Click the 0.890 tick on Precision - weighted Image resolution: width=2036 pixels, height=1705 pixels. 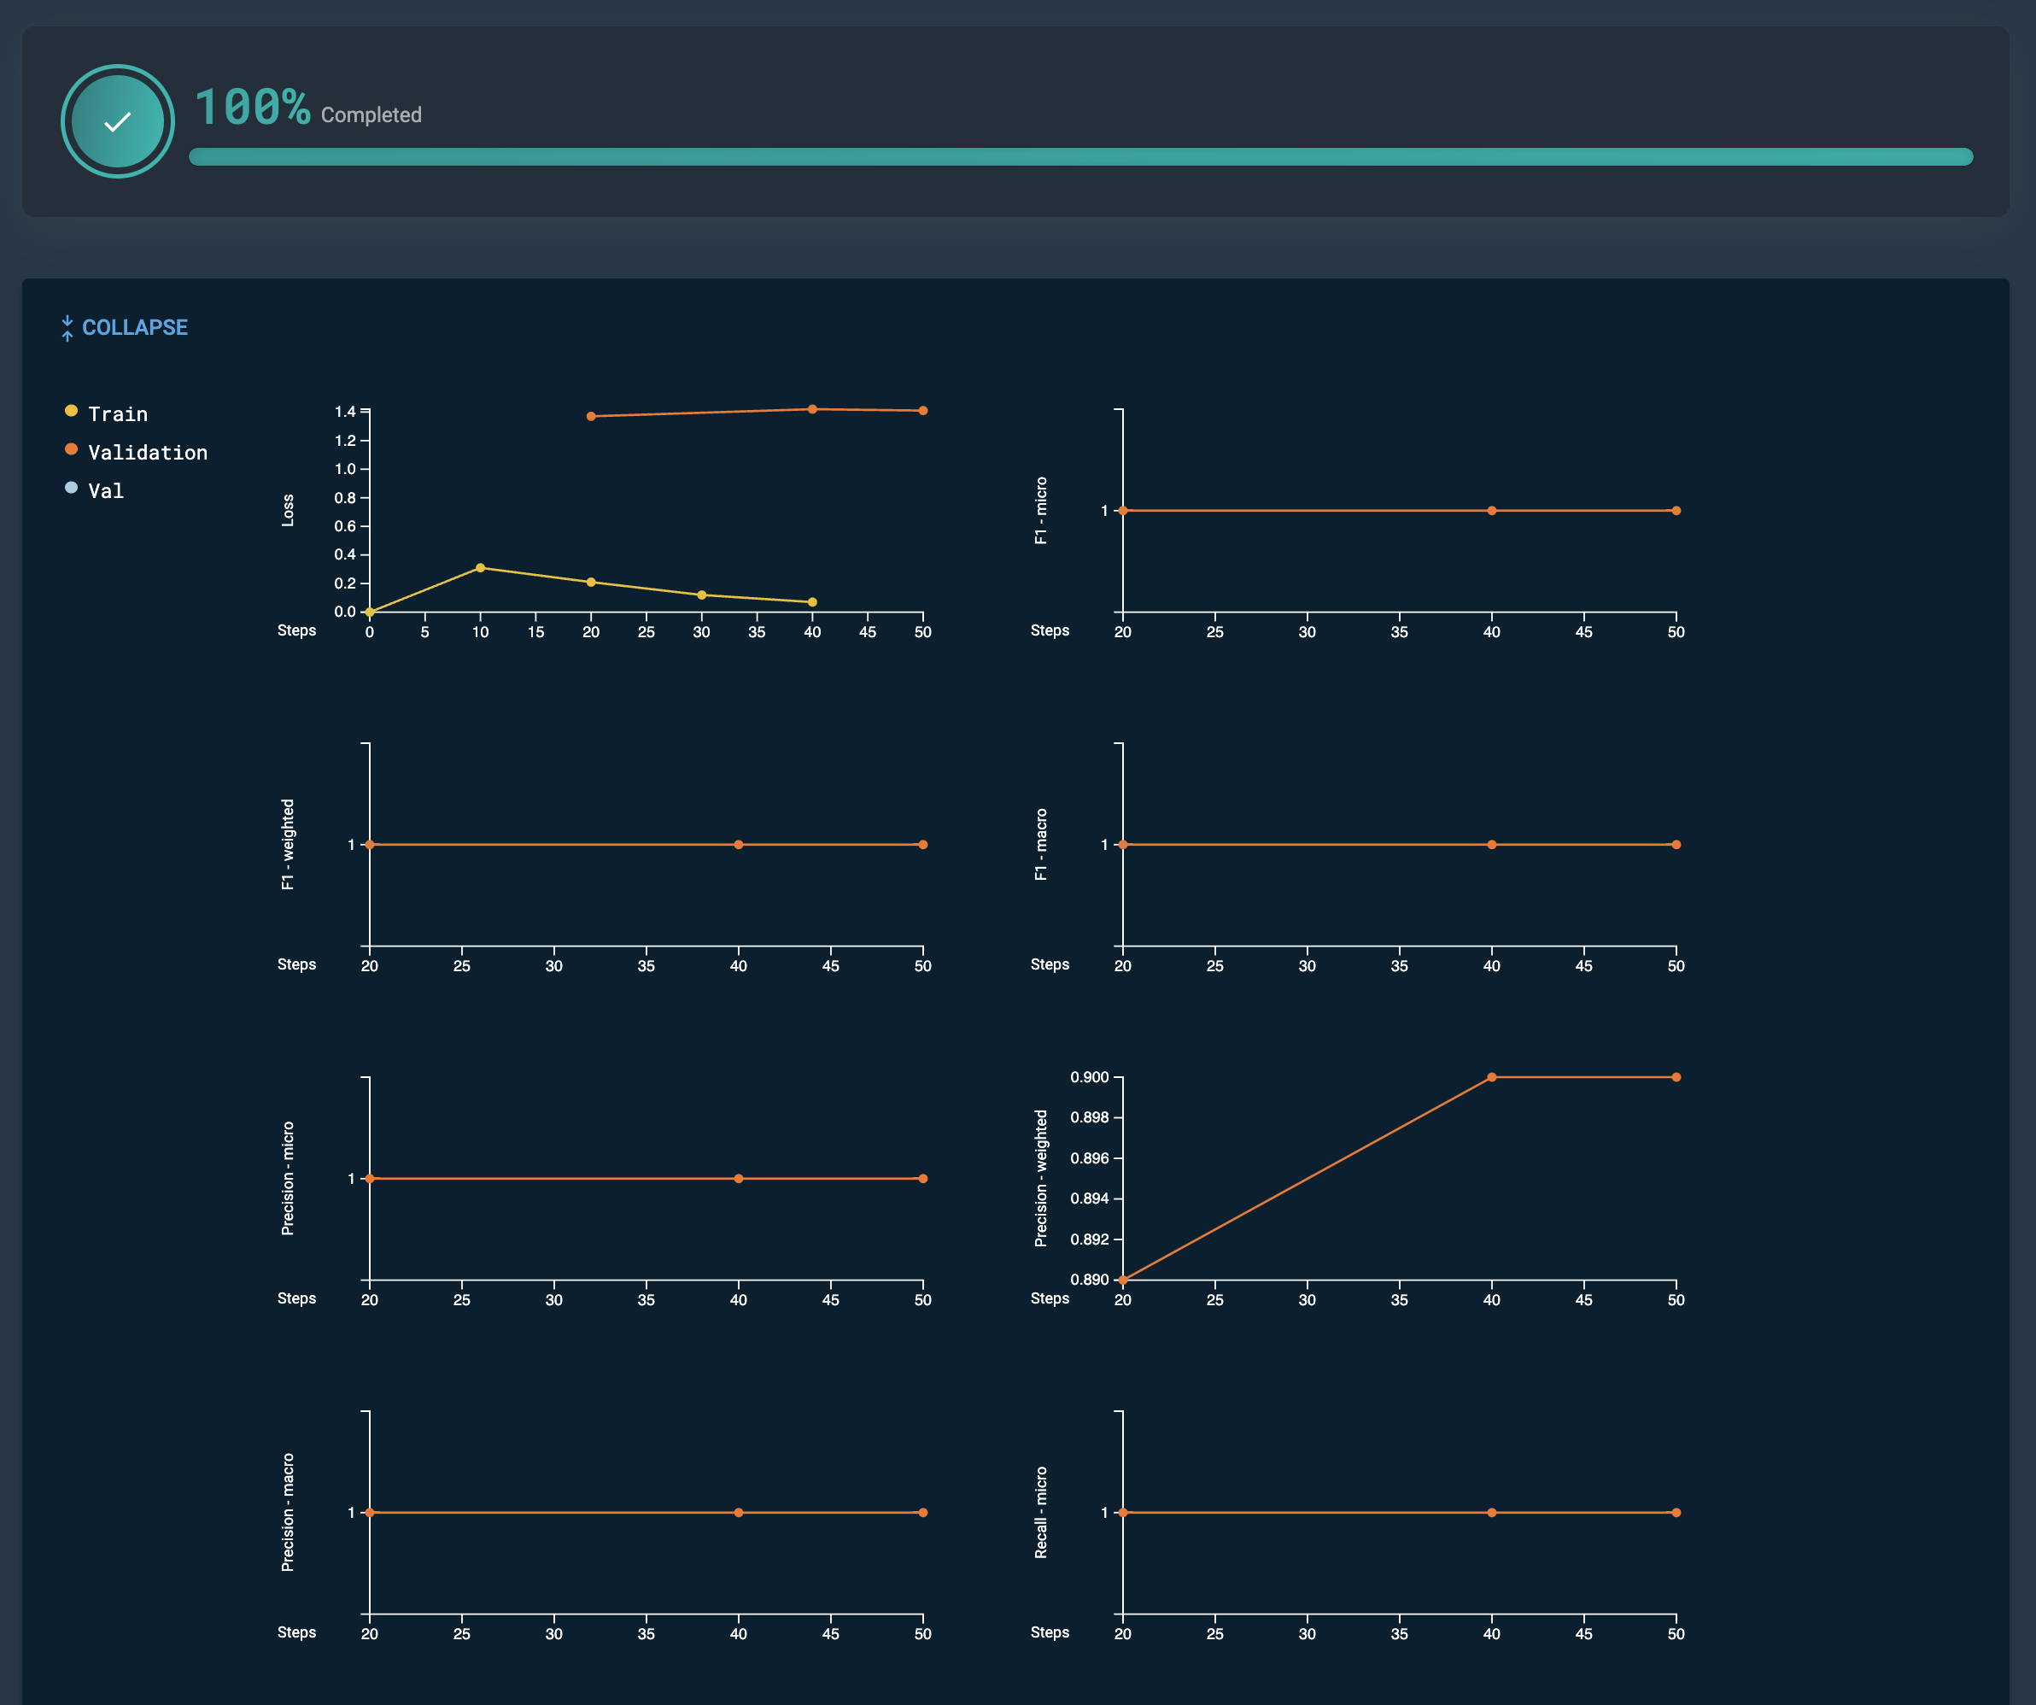(x=1090, y=1280)
